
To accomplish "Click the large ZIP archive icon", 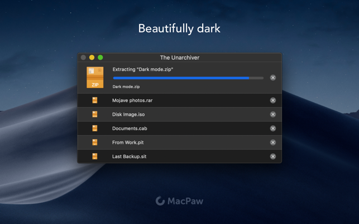I will point(95,77).
